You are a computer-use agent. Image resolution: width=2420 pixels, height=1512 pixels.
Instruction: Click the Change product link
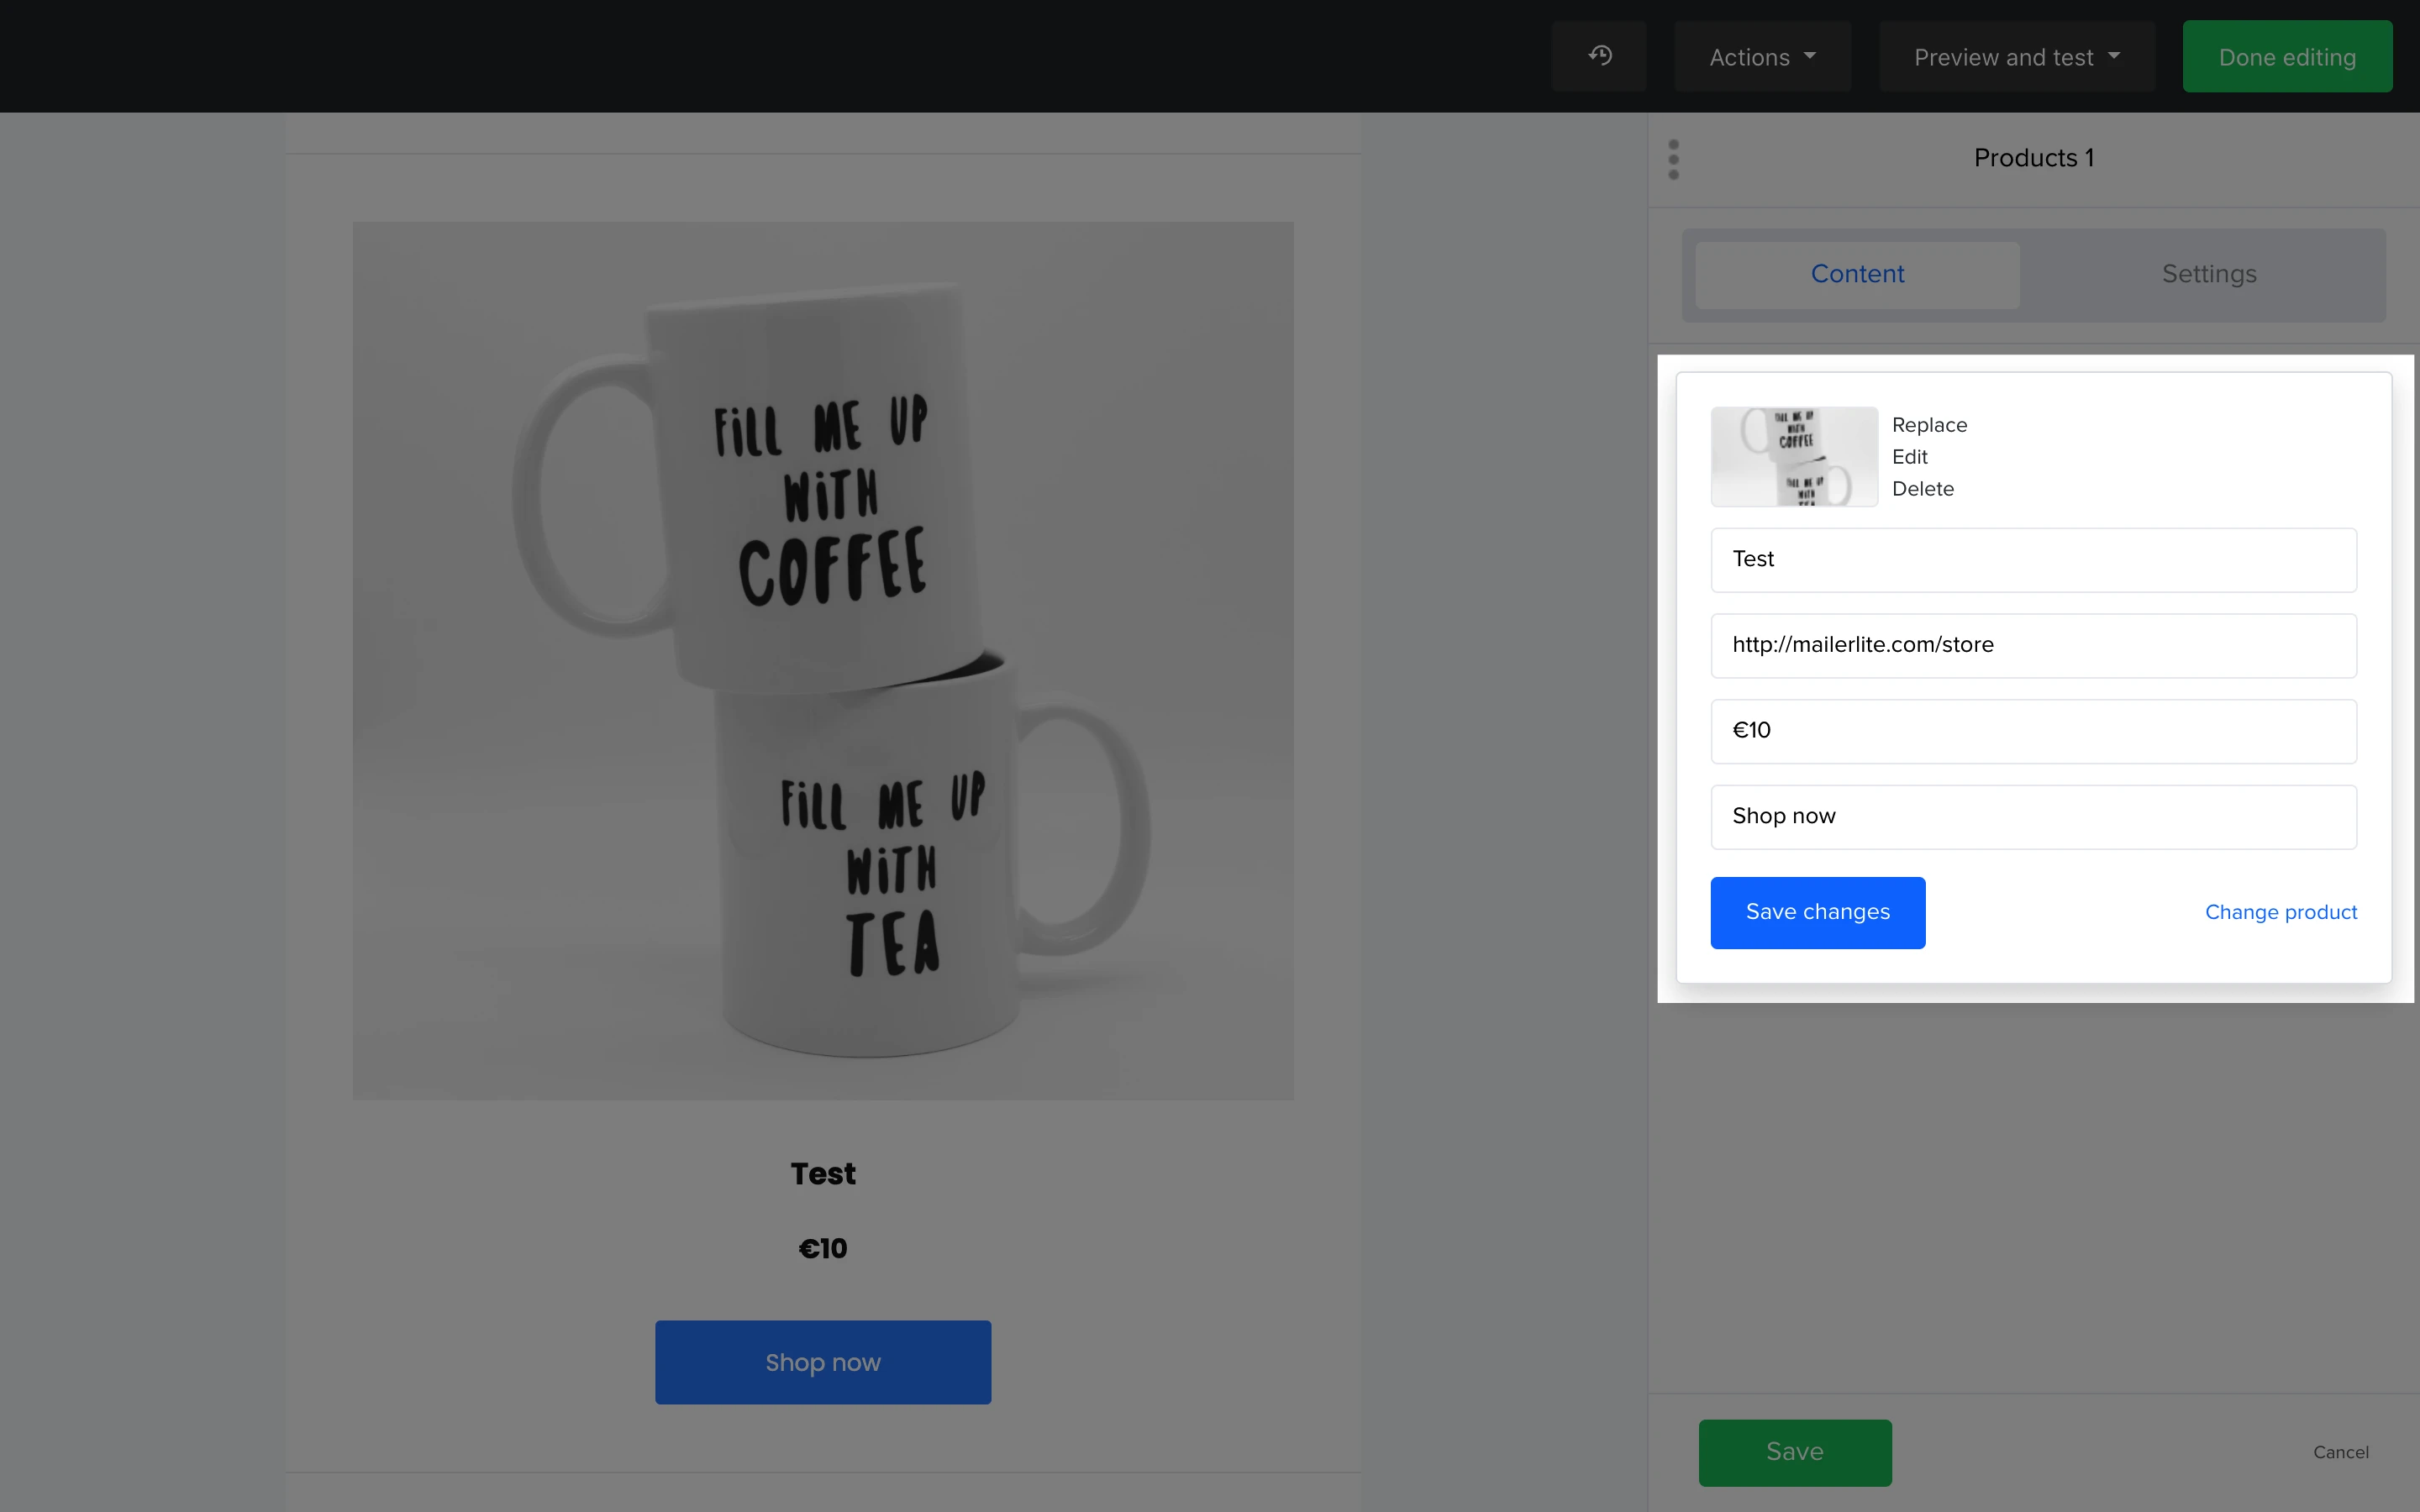point(2280,913)
